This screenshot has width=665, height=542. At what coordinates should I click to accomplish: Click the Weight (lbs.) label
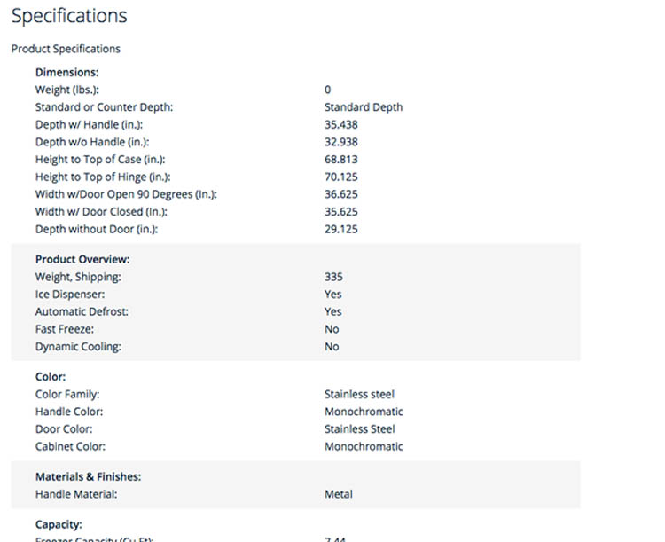(x=66, y=90)
